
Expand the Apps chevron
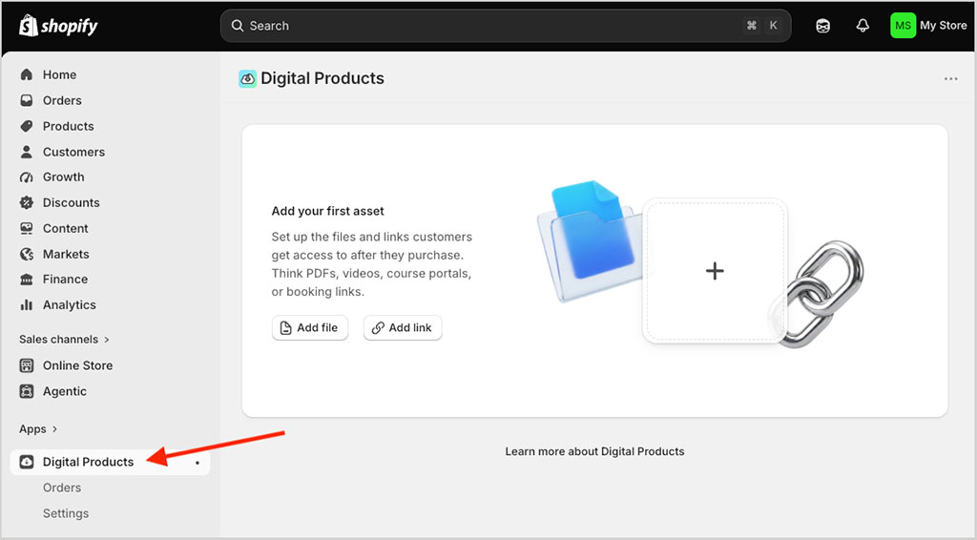coord(54,429)
